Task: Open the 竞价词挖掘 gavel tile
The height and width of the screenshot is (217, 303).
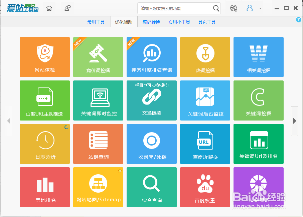Action: 98,57
